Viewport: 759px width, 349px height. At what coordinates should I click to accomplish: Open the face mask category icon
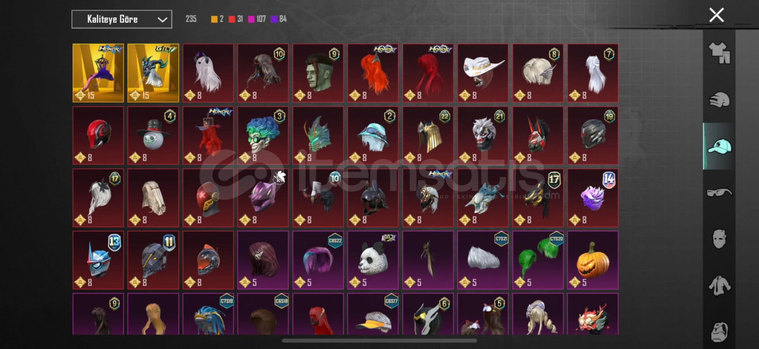[x=719, y=239]
